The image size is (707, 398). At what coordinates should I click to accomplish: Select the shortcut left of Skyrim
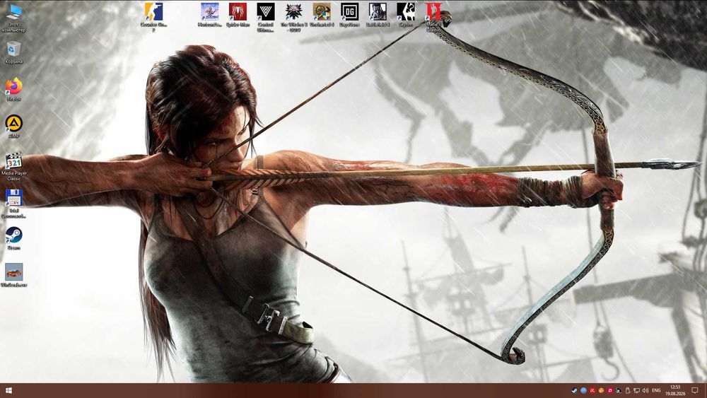[378, 15]
